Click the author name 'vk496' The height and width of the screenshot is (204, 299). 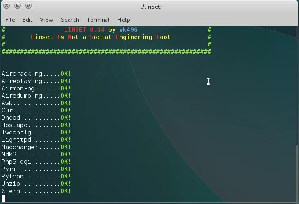128,30
